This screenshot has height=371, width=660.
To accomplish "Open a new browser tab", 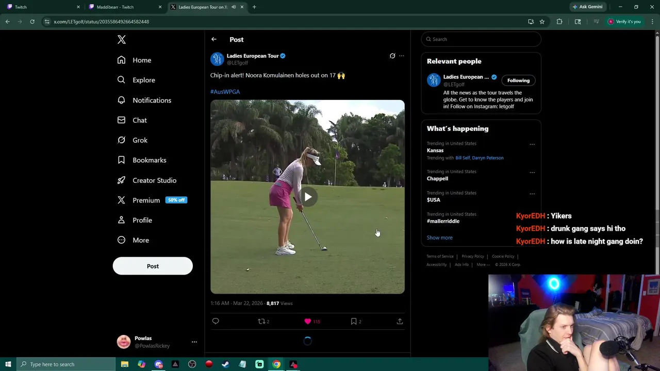I will [254, 7].
